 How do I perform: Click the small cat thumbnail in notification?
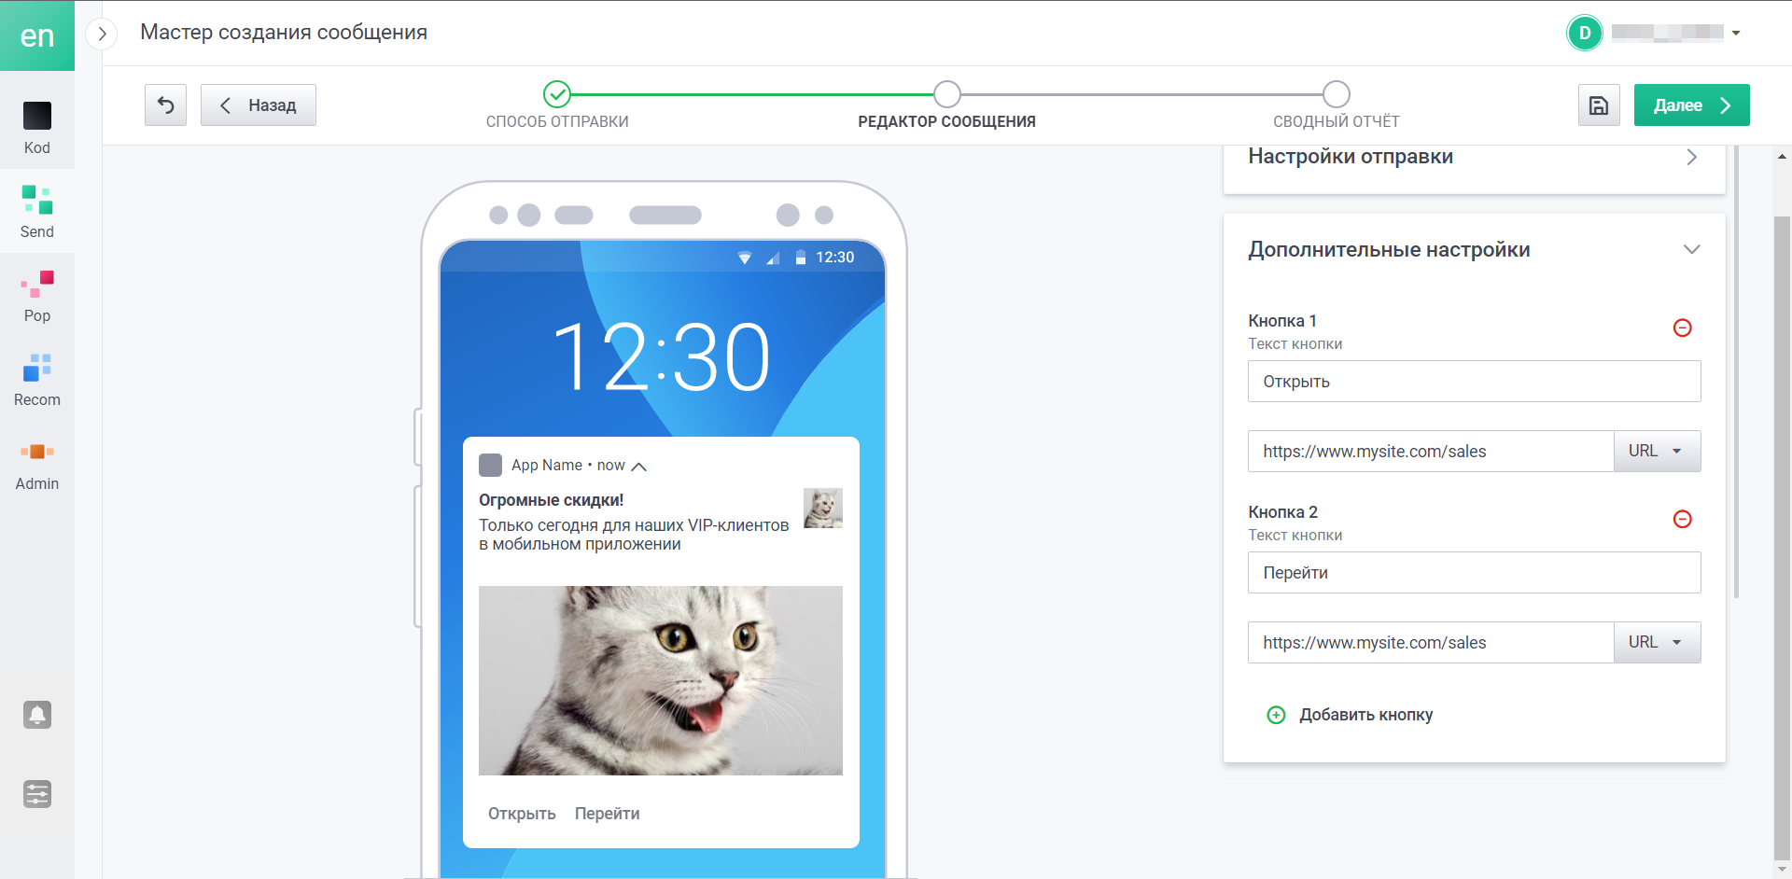(x=823, y=508)
